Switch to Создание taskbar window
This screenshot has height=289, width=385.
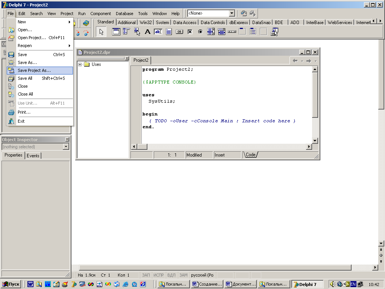tap(208, 284)
